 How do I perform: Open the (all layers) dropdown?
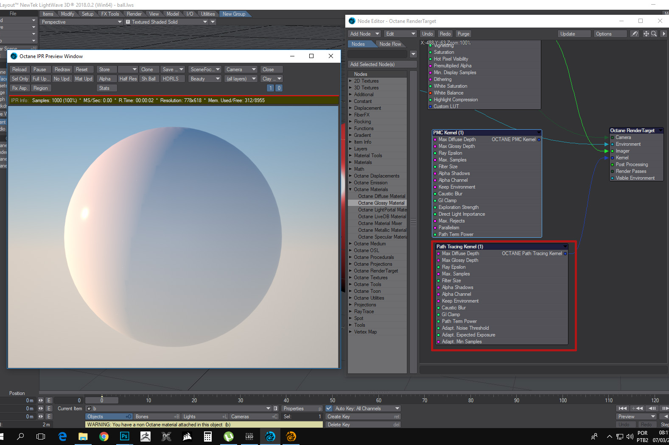[x=241, y=79]
